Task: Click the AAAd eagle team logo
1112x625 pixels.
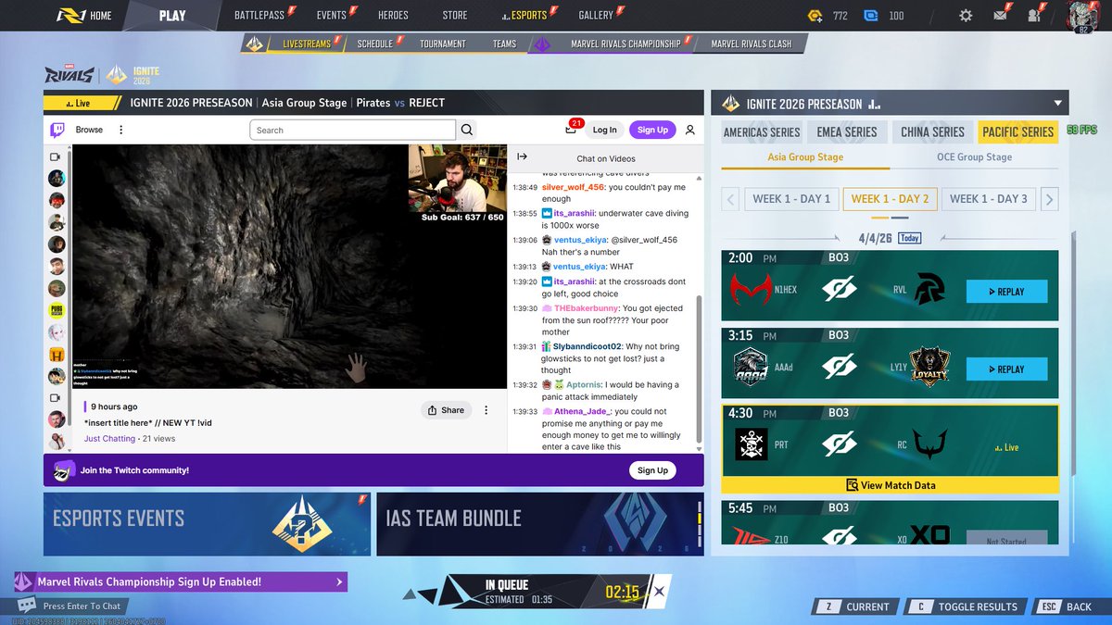Action: pyautogui.click(x=752, y=369)
